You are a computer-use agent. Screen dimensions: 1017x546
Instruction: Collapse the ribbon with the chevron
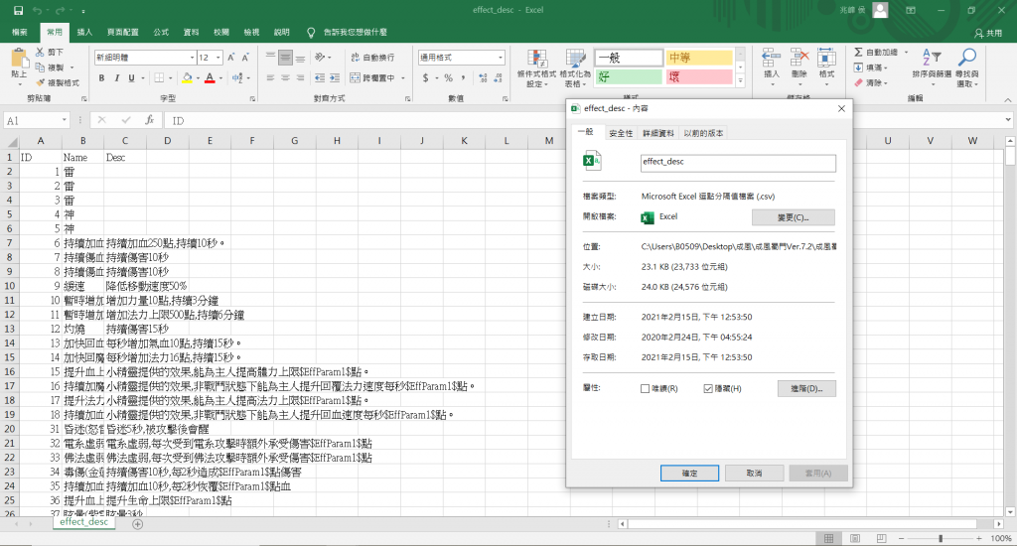1008,100
